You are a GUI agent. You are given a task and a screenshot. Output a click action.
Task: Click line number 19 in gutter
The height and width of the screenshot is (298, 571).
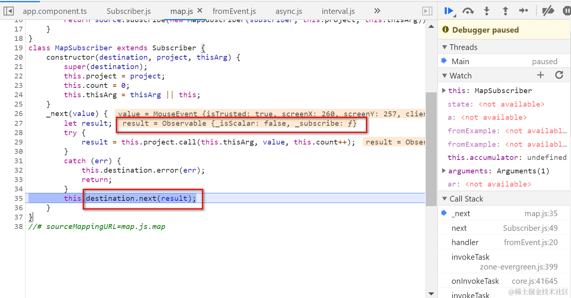coord(18,48)
